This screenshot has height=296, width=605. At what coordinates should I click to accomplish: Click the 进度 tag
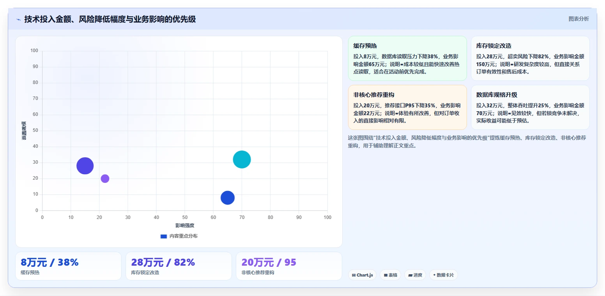point(415,275)
